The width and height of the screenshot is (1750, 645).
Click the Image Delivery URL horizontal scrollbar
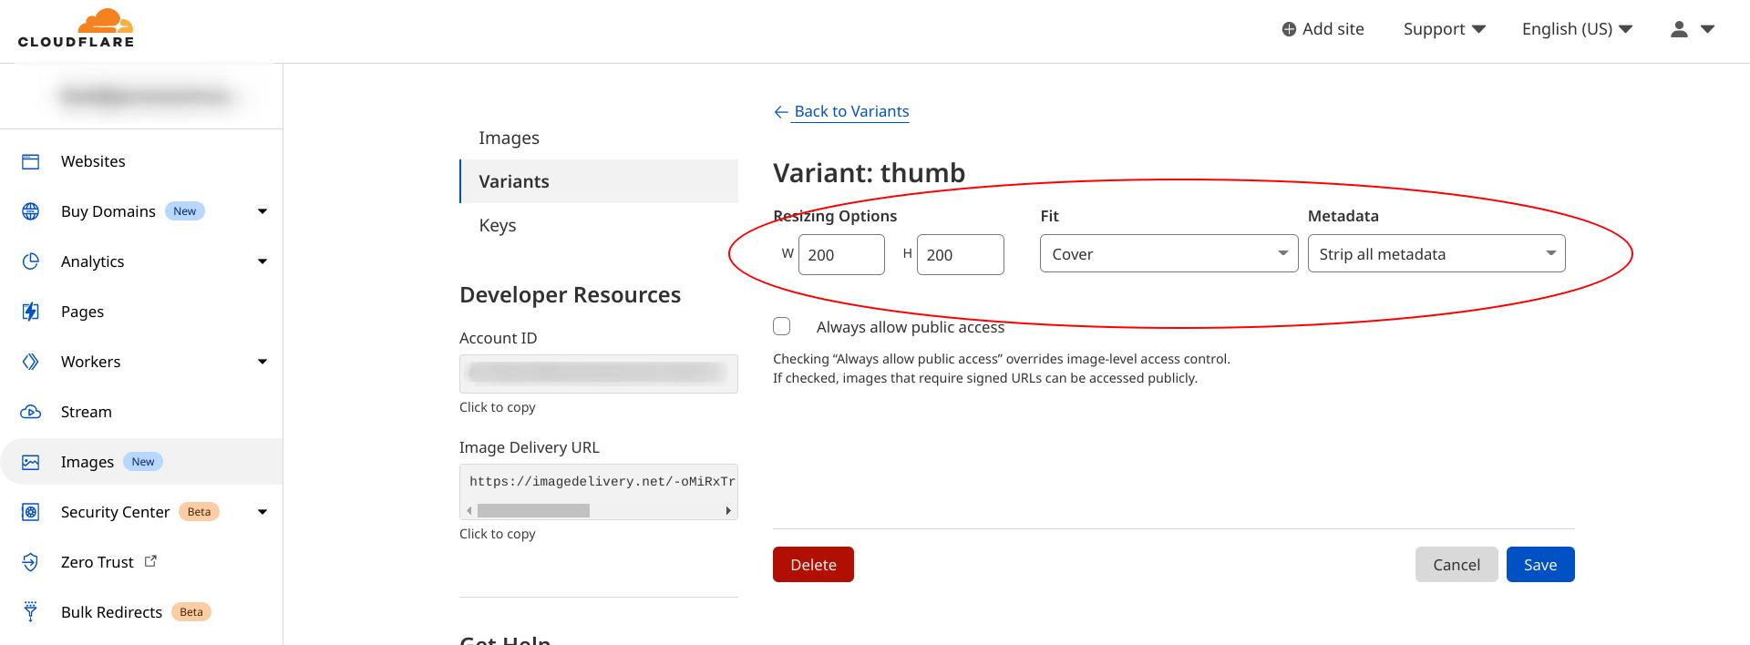coord(533,510)
